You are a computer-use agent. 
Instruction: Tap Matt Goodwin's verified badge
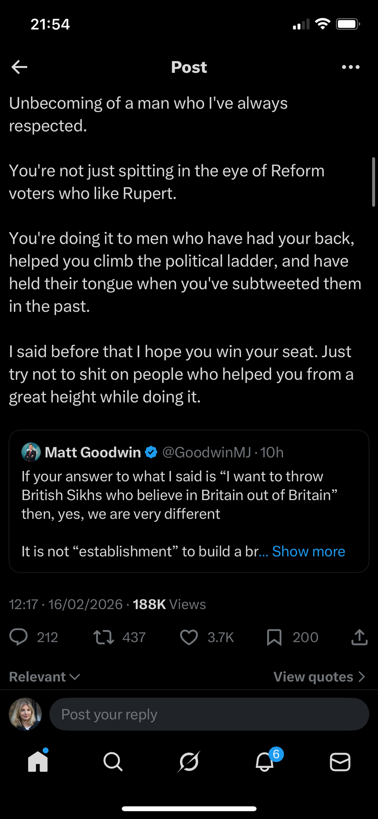pos(151,452)
